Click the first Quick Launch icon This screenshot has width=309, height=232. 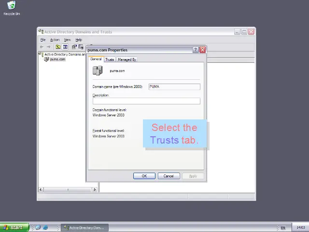click(38, 228)
